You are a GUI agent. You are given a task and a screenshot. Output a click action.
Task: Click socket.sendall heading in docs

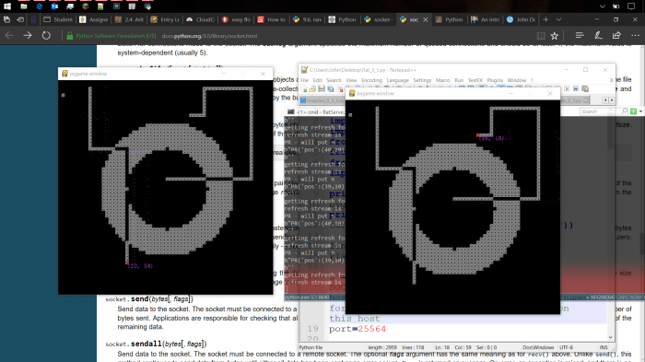pos(156,344)
